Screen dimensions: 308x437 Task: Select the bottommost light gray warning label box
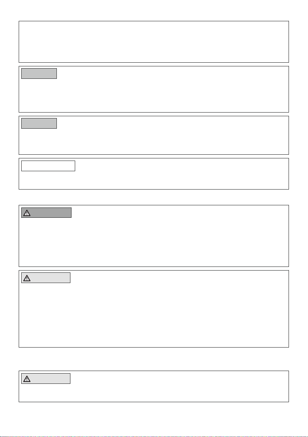[46, 378]
